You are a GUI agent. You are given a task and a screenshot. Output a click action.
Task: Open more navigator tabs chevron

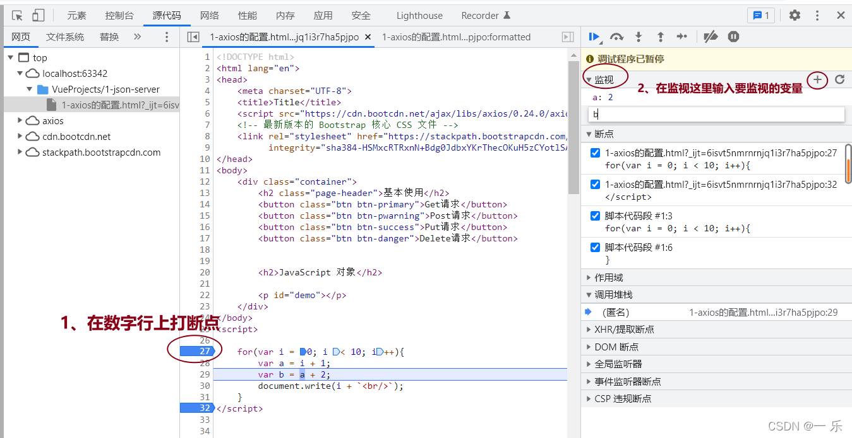point(137,37)
